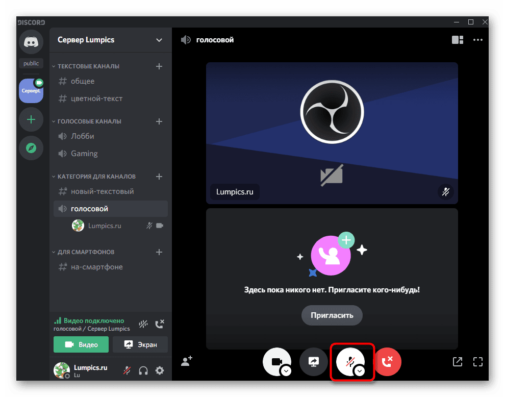Disconnect call with red phone button
505x397 pixels.
coord(388,362)
